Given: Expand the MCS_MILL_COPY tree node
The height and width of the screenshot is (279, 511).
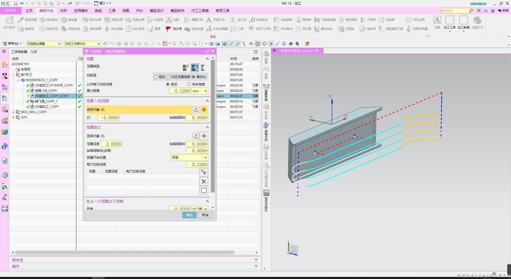Looking at the screenshot, I should tap(13, 112).
